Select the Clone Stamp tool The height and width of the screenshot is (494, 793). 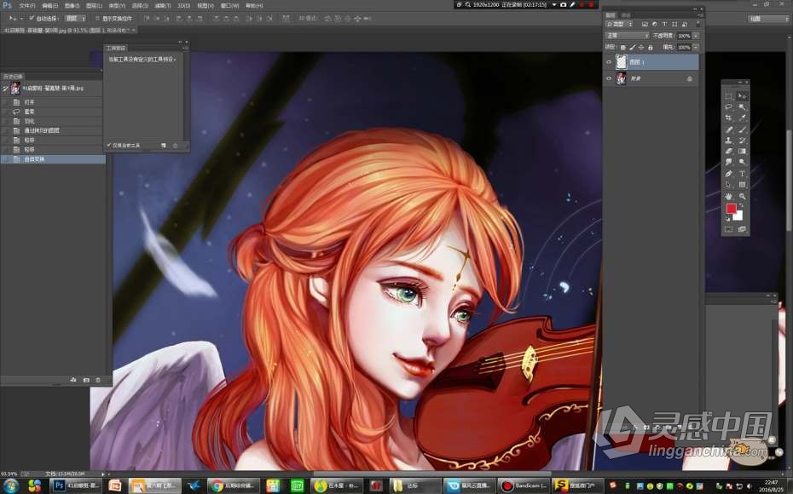pos(728,141)
